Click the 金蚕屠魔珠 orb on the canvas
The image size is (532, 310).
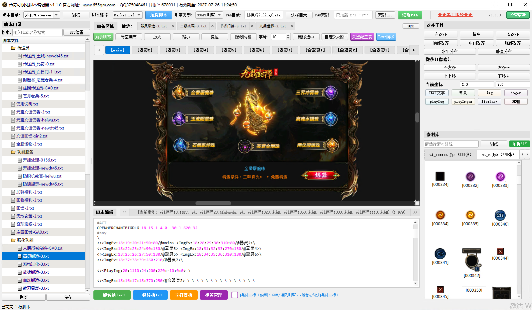[180, 92]
